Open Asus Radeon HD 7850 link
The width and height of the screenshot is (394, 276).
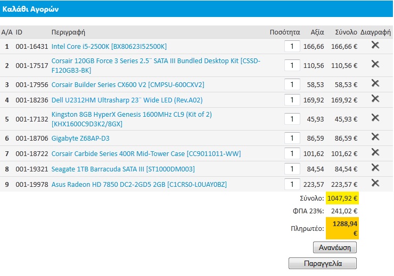139,185
